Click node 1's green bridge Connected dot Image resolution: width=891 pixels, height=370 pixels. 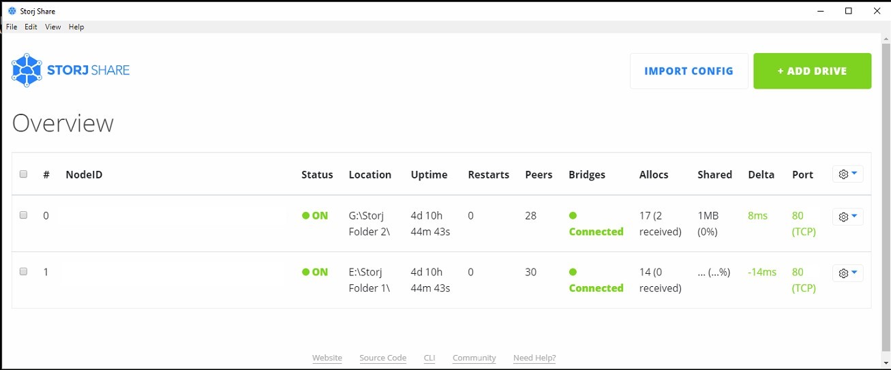(573, 272)
